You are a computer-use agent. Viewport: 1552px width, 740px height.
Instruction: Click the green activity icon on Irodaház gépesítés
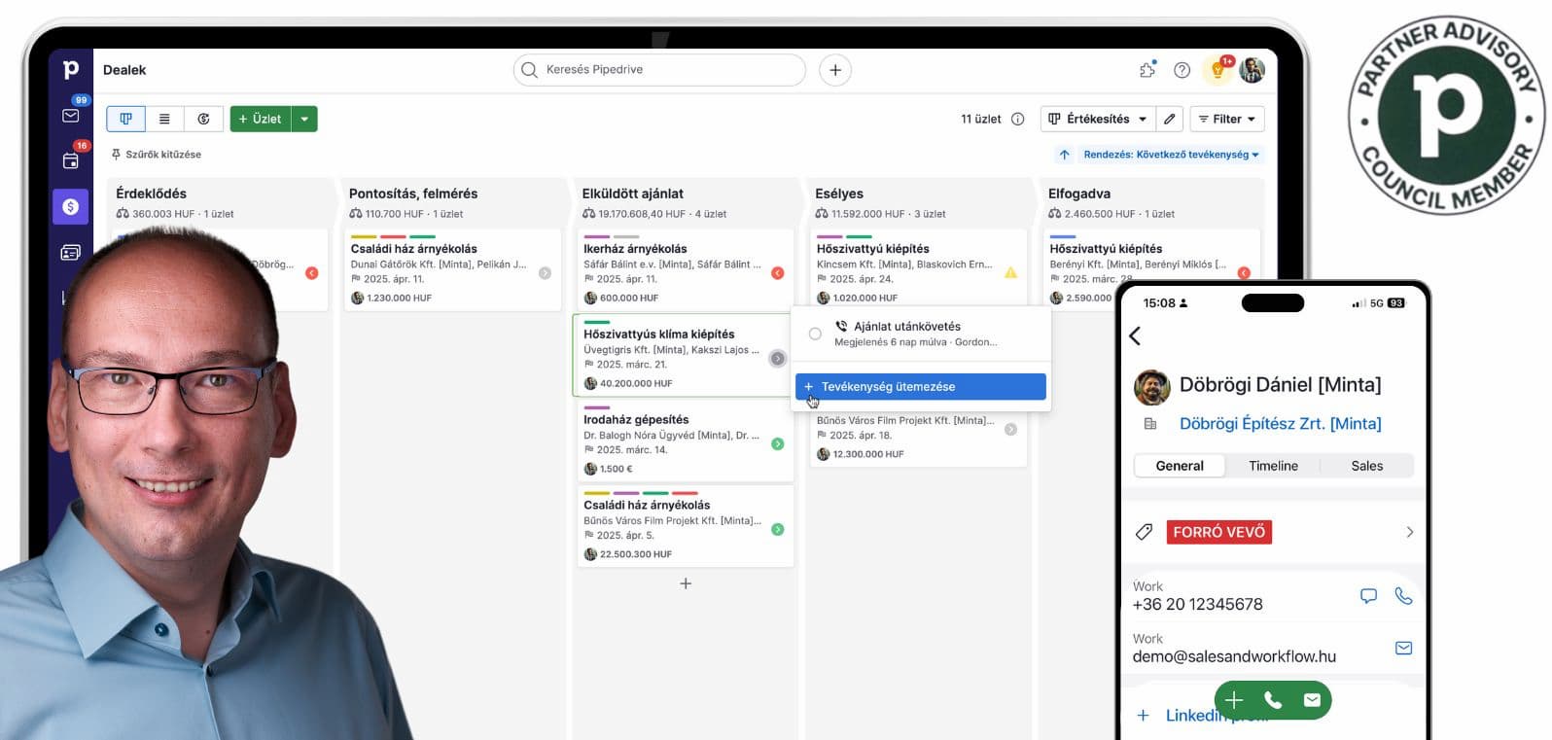tap(778, 443)
